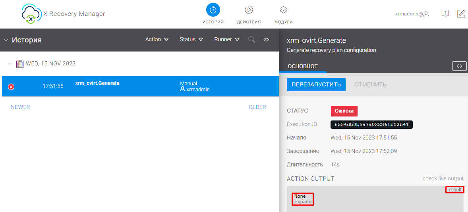The image size is (468, 212).
Task: Click the check live output link
Action: click(x=443, y=179)
